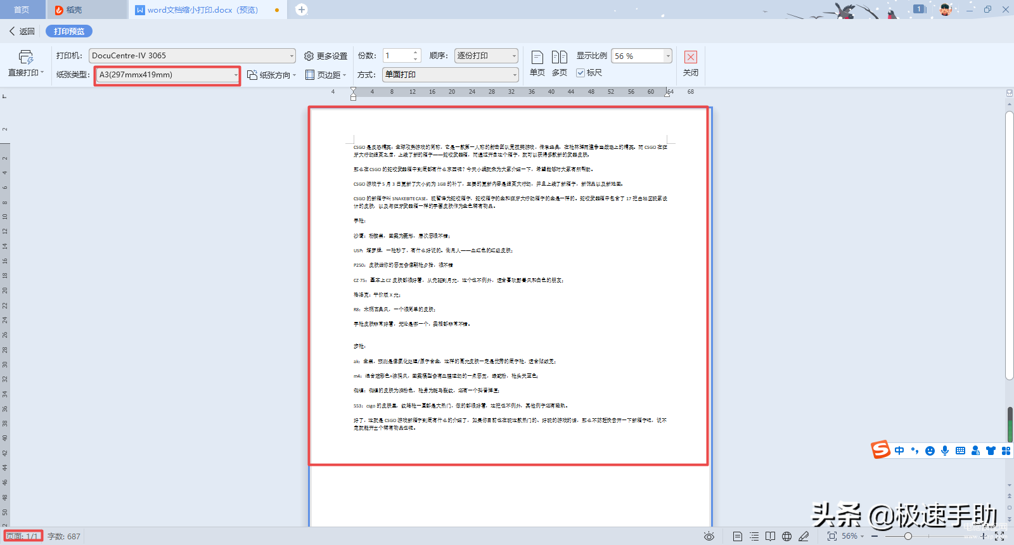Open the 纸张方向 orientation menu
Viewport: 1014px width, 545px height.
coord(271,75)
